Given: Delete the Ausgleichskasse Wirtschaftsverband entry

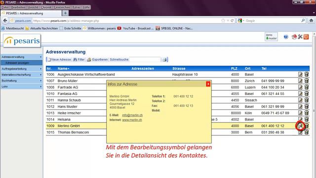Looking at the screenshot, I should tap(307, 74).
